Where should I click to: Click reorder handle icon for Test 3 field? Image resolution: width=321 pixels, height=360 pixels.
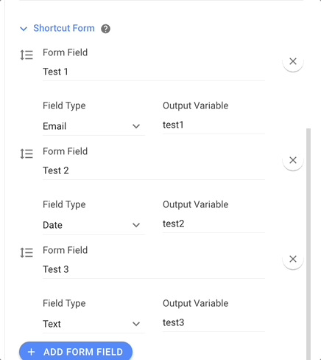27,252
